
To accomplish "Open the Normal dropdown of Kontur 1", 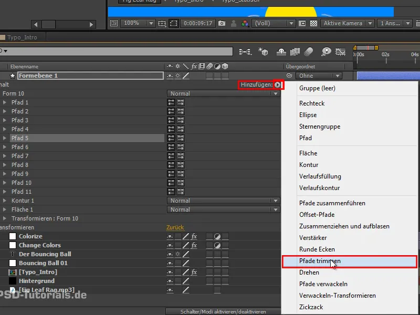I will click(x=224, y=201).
